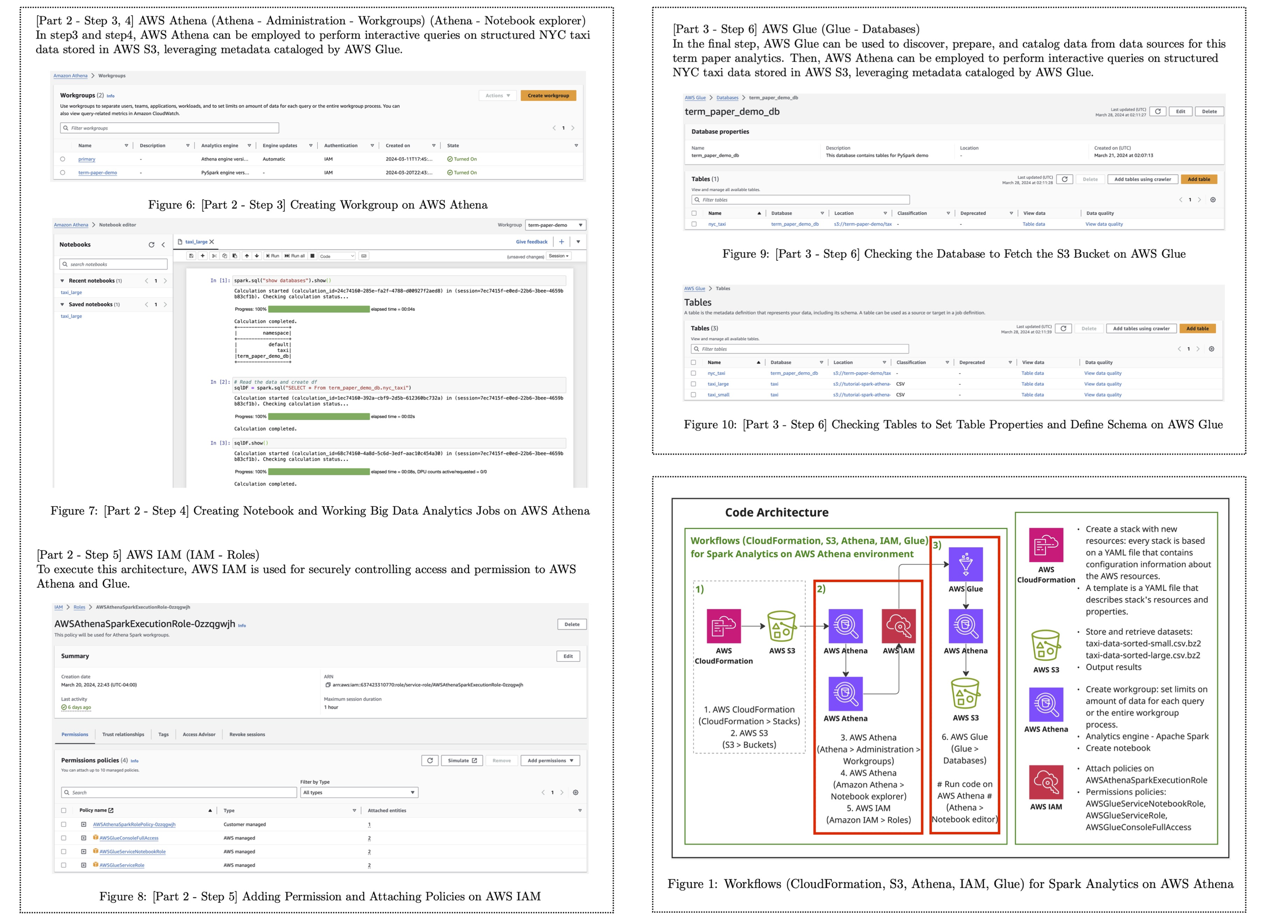Click the progress bar with elapsed time 00:02s

pyautogui.click(x=318, y=416)
